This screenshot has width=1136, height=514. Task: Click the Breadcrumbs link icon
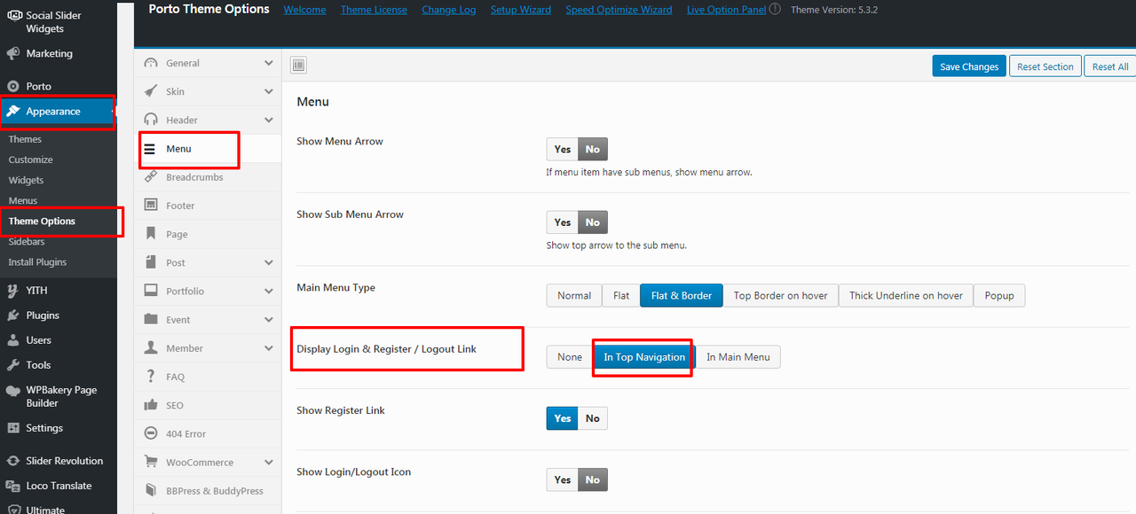[150, 177]
